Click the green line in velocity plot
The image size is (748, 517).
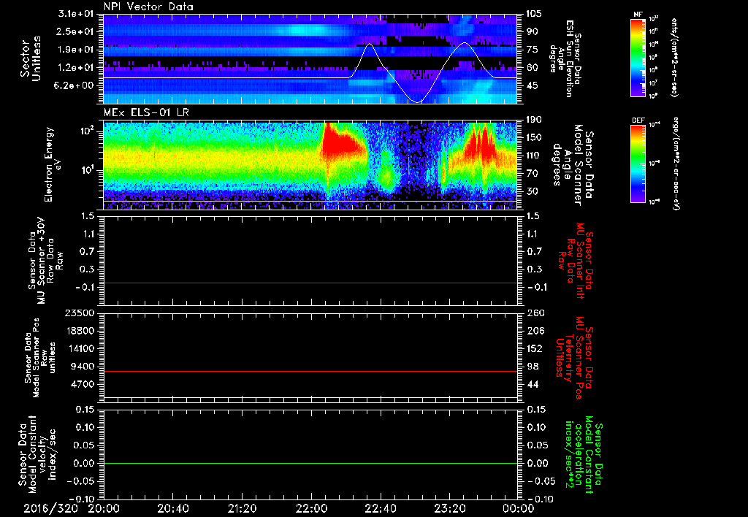point(310,463)
